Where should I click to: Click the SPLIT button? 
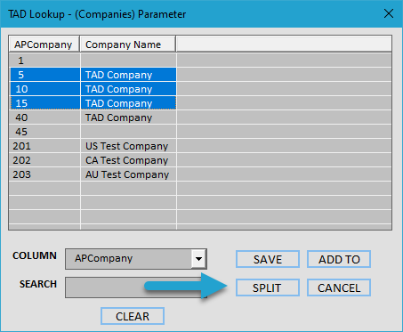[x=268, y=287]
